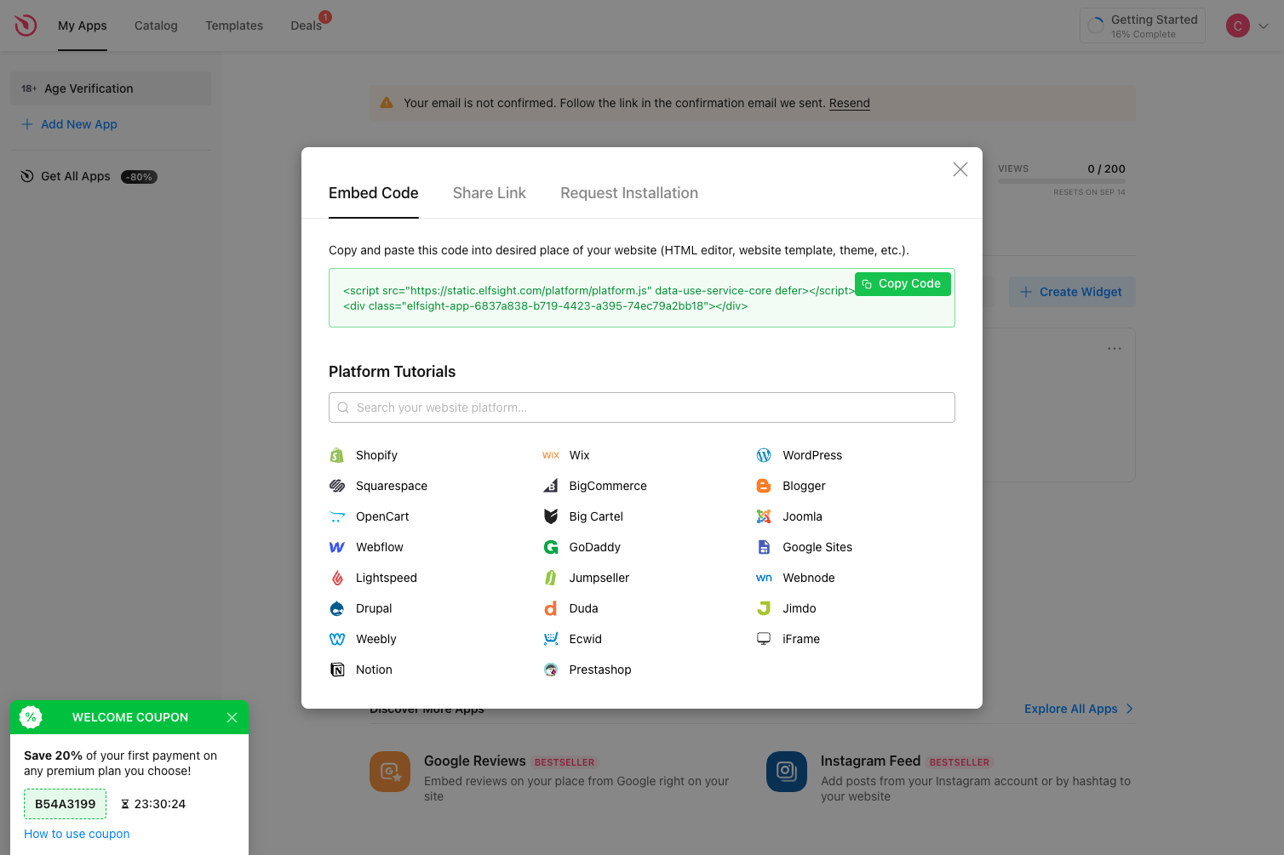Open the Deals menu

tap(306, 26)
